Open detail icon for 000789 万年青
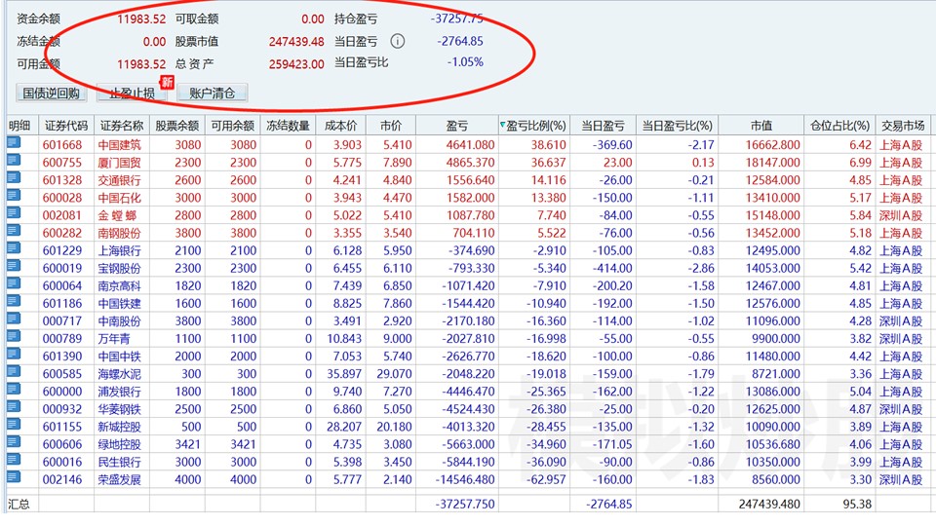 [x=14, y=337]
